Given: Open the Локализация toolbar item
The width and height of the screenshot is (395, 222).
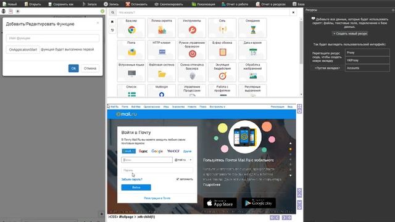Looking at the screenshot, I should (203, 4).
